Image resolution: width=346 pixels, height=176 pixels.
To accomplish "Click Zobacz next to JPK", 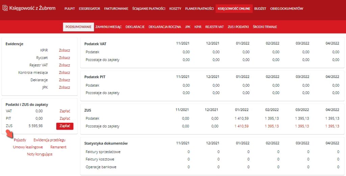I will tap(64, 88).
